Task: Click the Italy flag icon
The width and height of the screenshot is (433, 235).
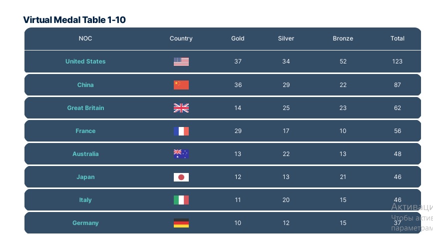Action: pyautogui.click(x=181, y=200)
